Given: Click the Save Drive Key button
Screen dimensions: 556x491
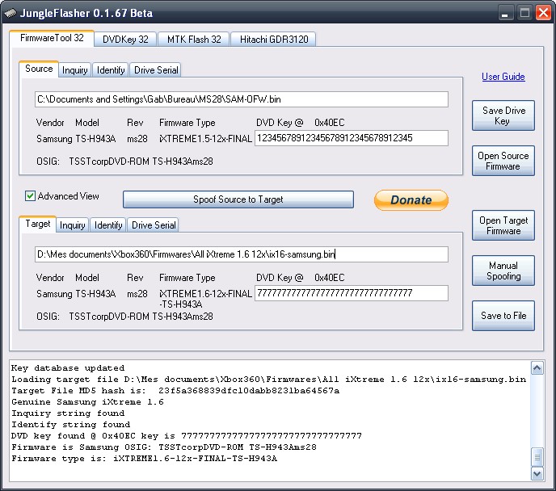Looking at the screenshot, I should click(x=503, y=115).
